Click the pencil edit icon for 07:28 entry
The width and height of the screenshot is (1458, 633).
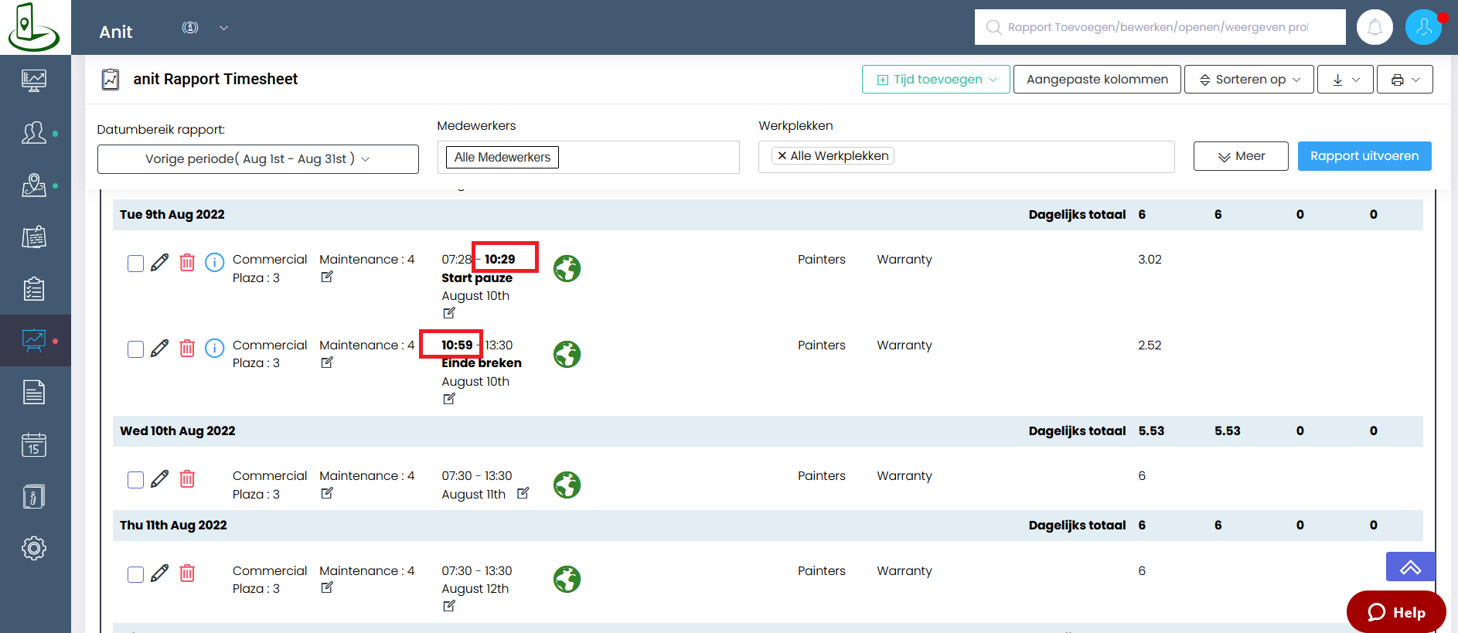(159, 263)
